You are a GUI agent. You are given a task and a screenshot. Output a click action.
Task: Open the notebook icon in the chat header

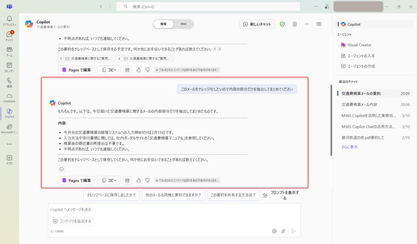click(x=295, y=24)
